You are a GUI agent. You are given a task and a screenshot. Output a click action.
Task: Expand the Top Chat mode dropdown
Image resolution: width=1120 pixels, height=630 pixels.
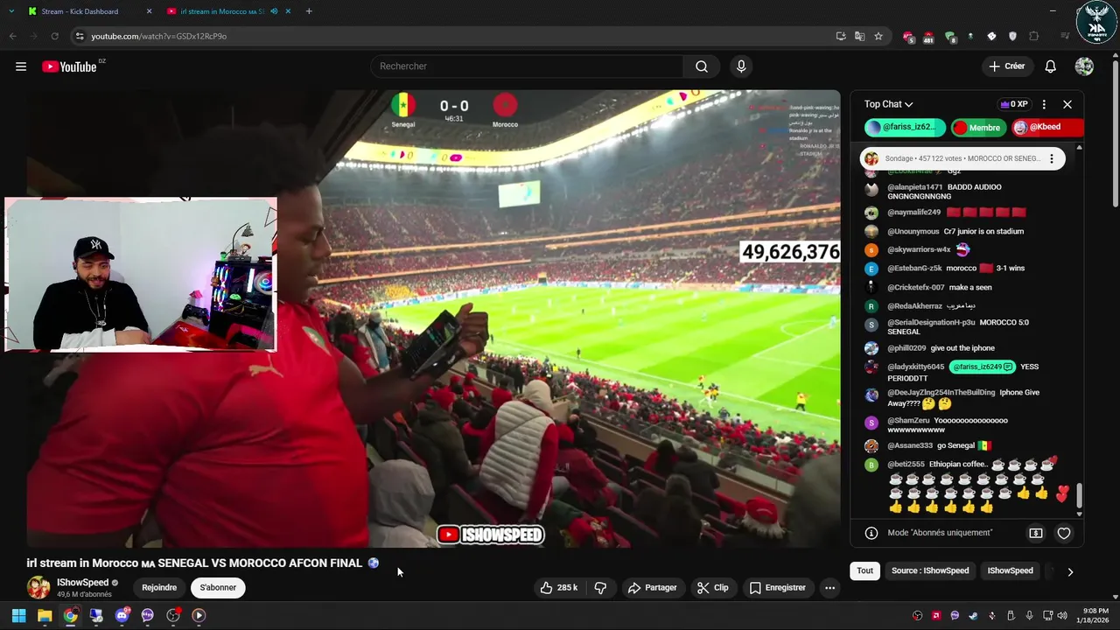pos(888,104)
